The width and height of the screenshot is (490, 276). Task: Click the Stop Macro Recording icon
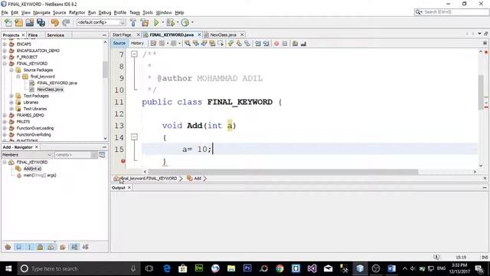click(x=285, y=44)
